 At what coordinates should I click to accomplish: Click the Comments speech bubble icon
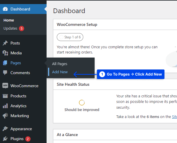(5, 73)
